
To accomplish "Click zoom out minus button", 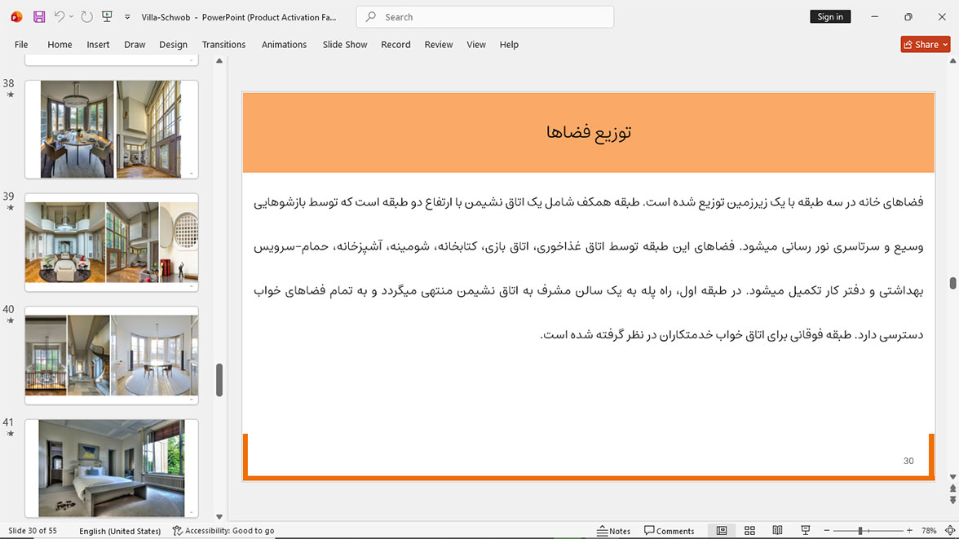I will [827, 530].
